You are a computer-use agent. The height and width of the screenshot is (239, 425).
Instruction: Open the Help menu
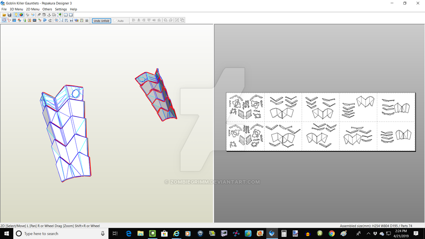point(73,9)
